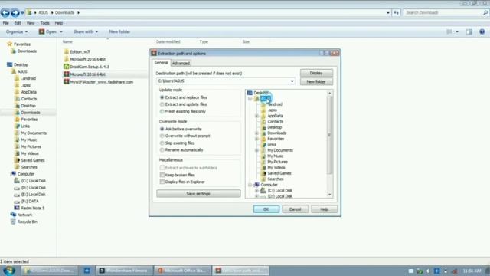This screenshot has width=490, height=276.
Task: Switch to the General tab
Action: [x=162, y=63]
